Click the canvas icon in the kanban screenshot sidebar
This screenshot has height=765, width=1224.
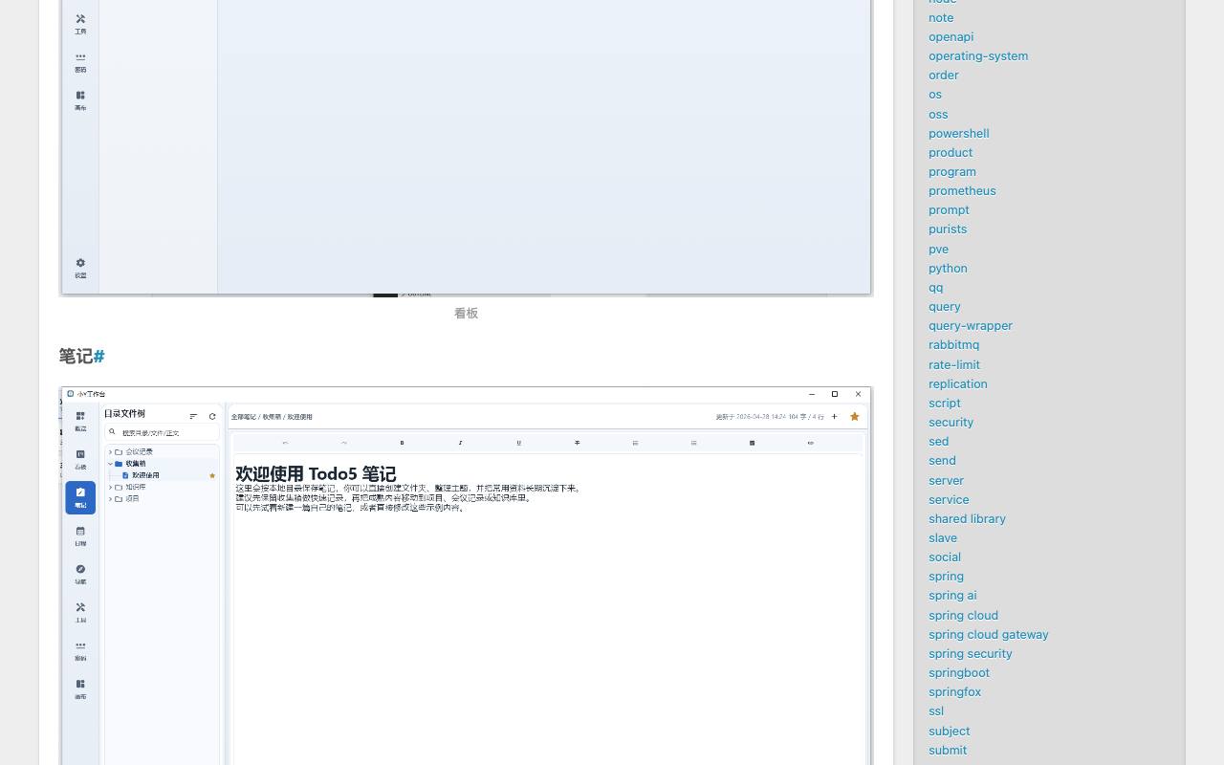(80, 96)
